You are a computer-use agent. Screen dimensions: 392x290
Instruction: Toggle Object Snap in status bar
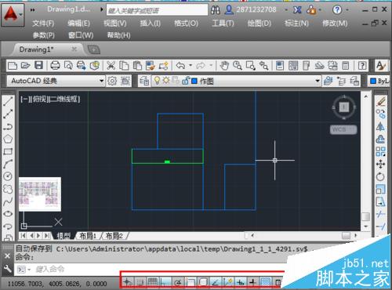[191, 282]
